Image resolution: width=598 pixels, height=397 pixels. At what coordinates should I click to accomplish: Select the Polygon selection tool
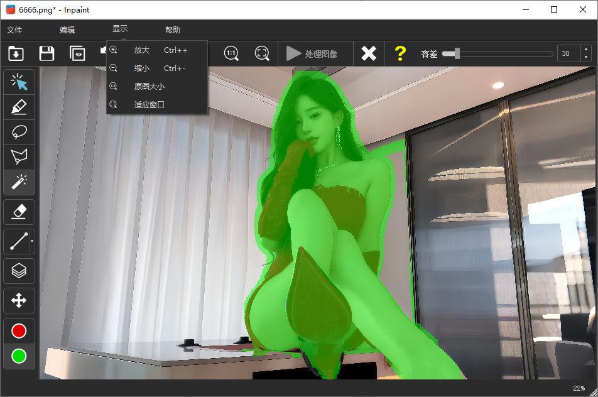click(x=19, y=157)
